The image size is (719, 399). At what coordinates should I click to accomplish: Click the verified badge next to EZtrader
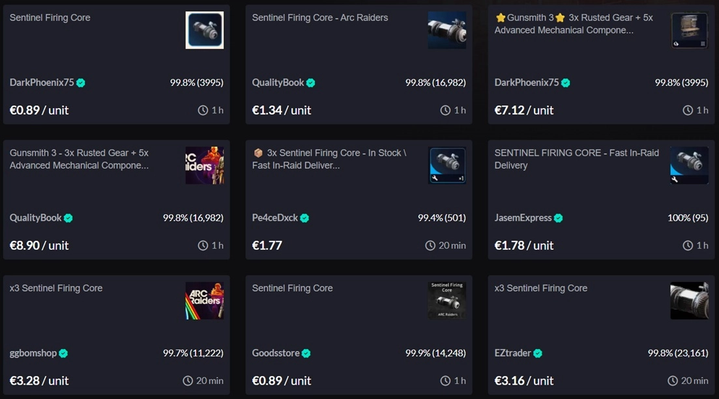[537, 353]
